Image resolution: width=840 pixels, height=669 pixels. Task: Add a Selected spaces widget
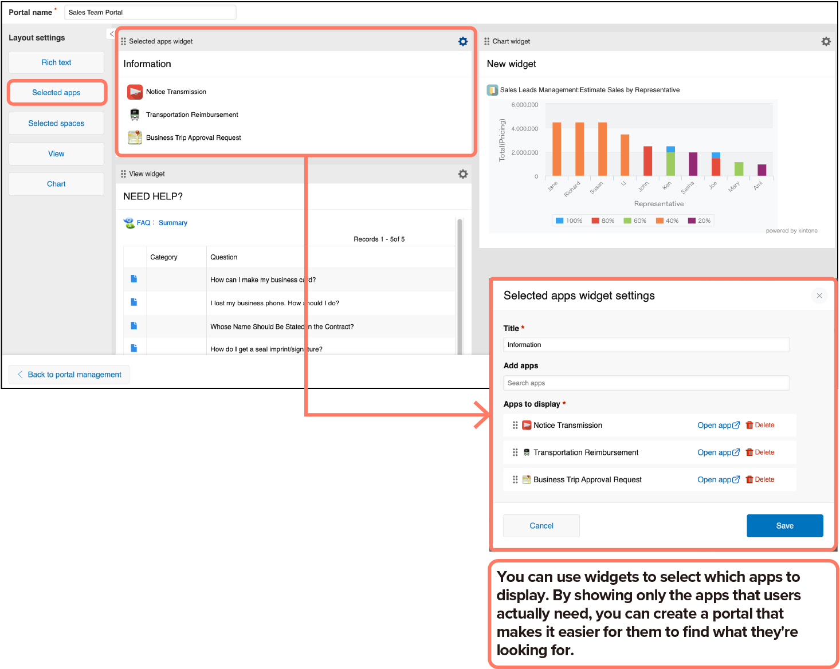tap(56, 123)
